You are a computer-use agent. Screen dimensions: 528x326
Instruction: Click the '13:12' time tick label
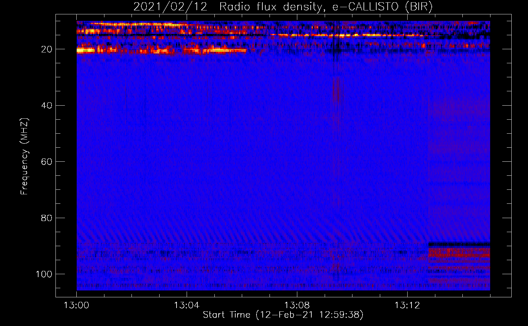click(x=407, y=305)
